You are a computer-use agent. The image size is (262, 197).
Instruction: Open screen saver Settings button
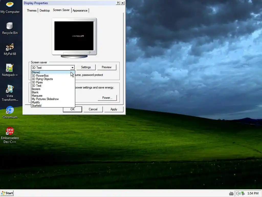[x=86, y=67]
